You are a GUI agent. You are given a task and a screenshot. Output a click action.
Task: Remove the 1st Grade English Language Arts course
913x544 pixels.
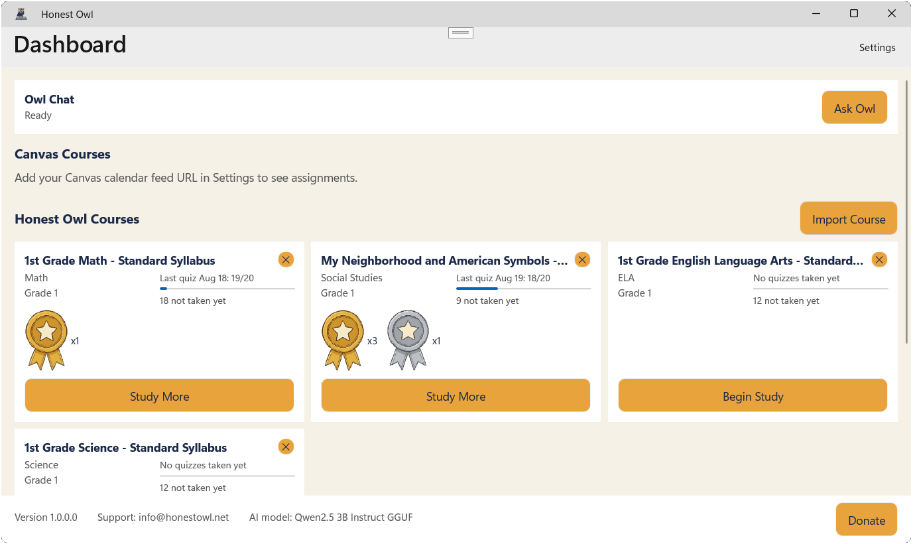click(x=879, y=259)
